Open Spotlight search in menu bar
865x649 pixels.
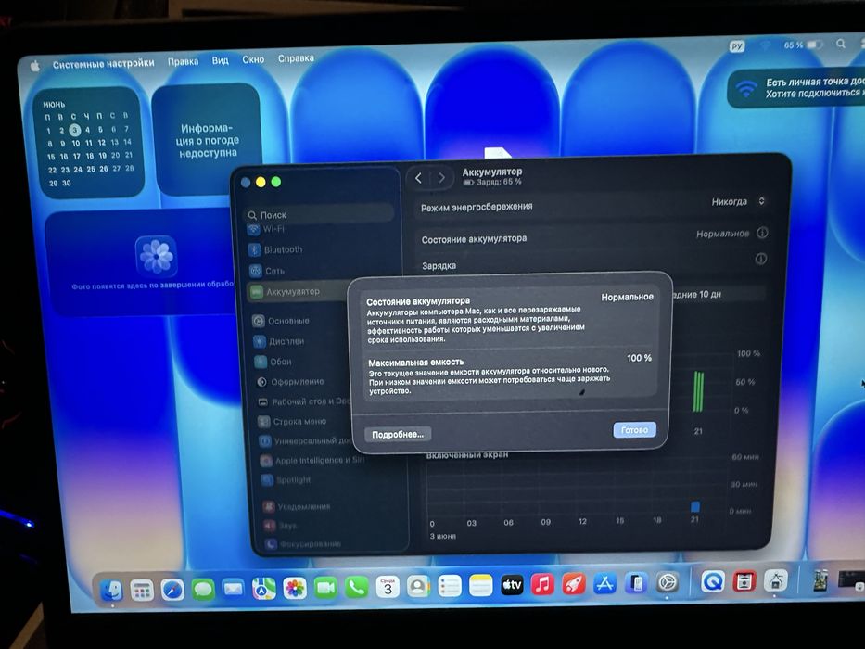click(x=840, y=43)
